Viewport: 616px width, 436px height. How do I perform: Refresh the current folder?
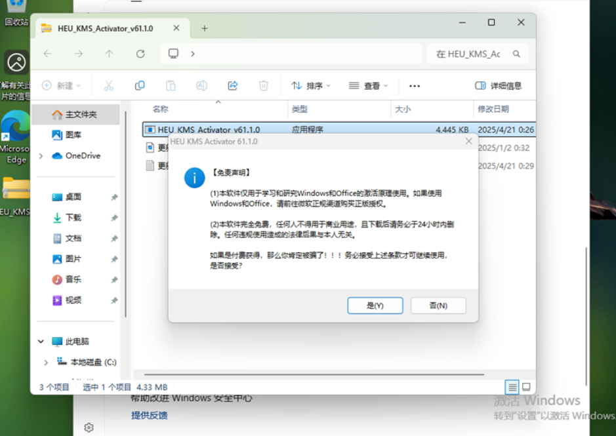(140, 54)
